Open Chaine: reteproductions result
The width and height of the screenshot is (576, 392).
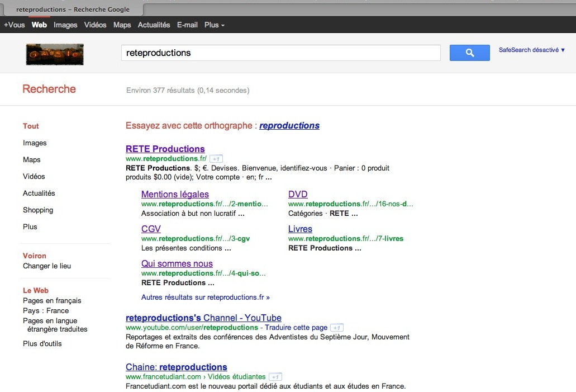tap(177, 367)
